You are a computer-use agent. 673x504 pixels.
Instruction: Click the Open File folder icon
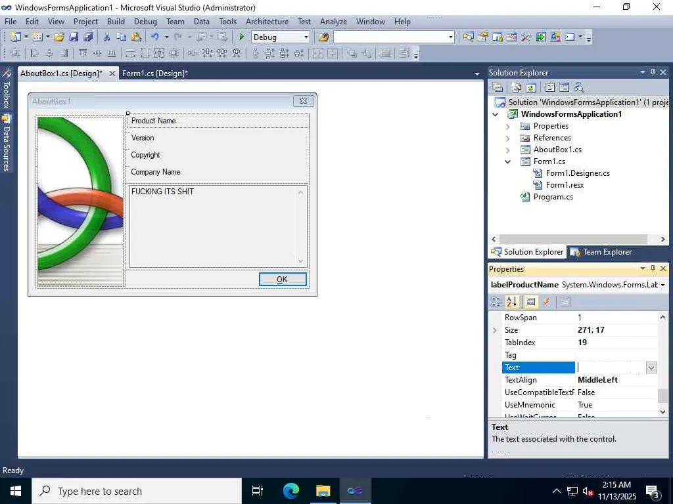click(59, 37)
